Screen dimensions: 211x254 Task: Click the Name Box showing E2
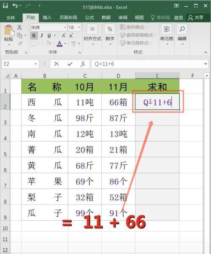(x=20, y=64)
